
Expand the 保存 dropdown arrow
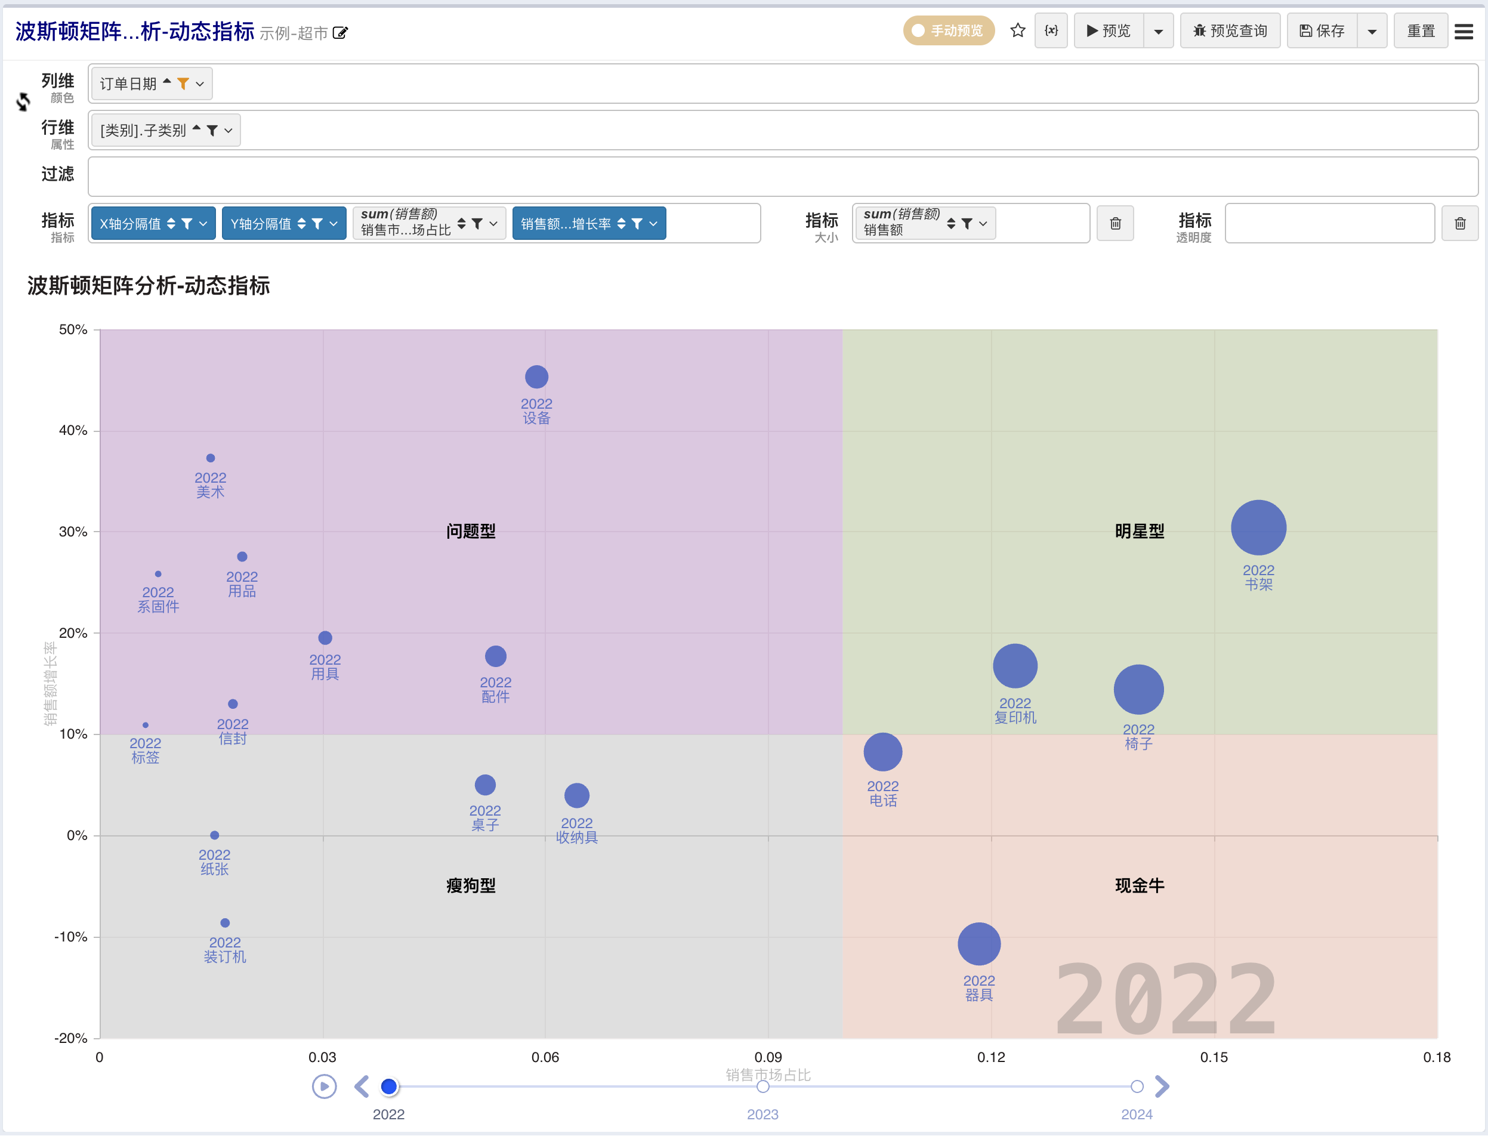point(1372,31)
